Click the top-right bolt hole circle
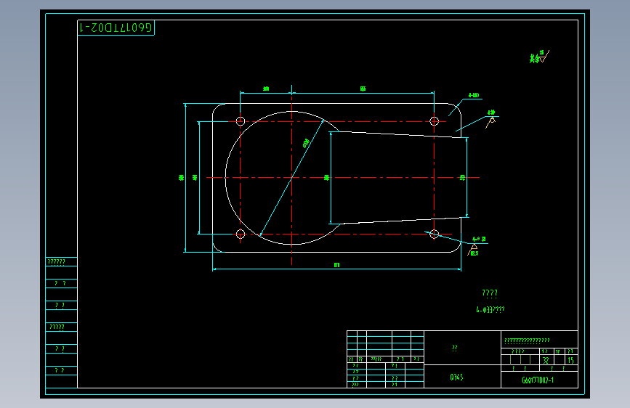Image resolution: width=630 pixels, height=408 pixels. [x=435, y=121]
